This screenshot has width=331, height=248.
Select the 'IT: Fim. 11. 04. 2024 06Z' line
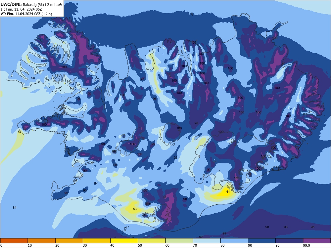[21, 10]
